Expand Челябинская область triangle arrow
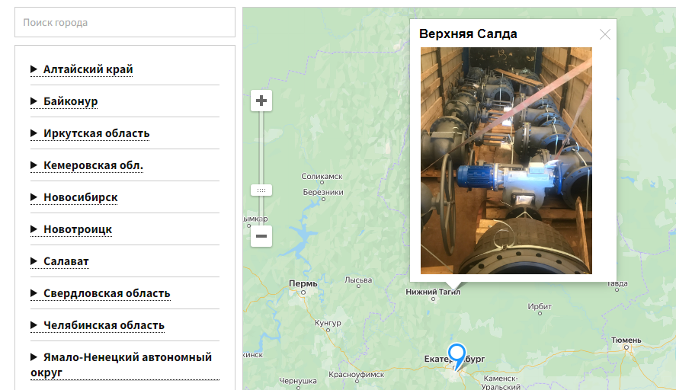Screen dimensions: 676x390 (x=34, y=325)
